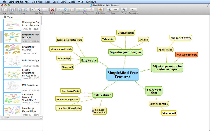Expand the Trash folder disclosure triangle

click(2, 17)
